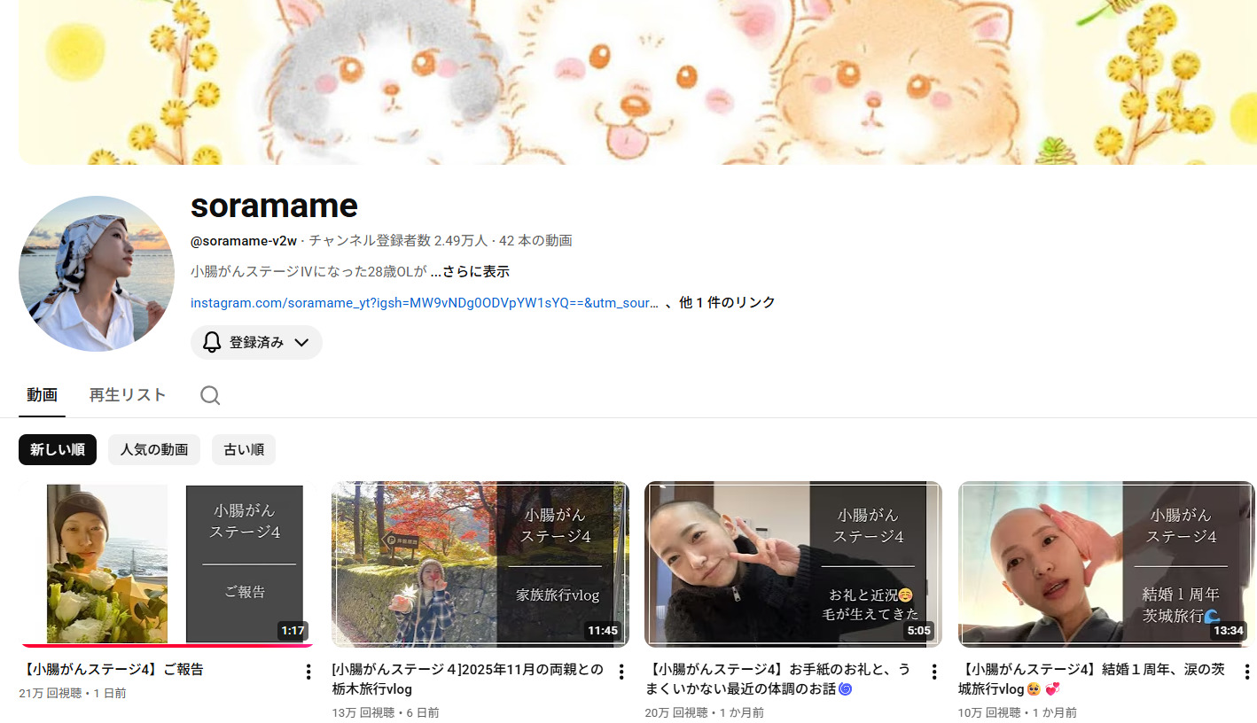Image resolution: width=1257 pixels, height=723 pixels.
Task: Switch to the 動画 tab
Action: tap(42, 395)
